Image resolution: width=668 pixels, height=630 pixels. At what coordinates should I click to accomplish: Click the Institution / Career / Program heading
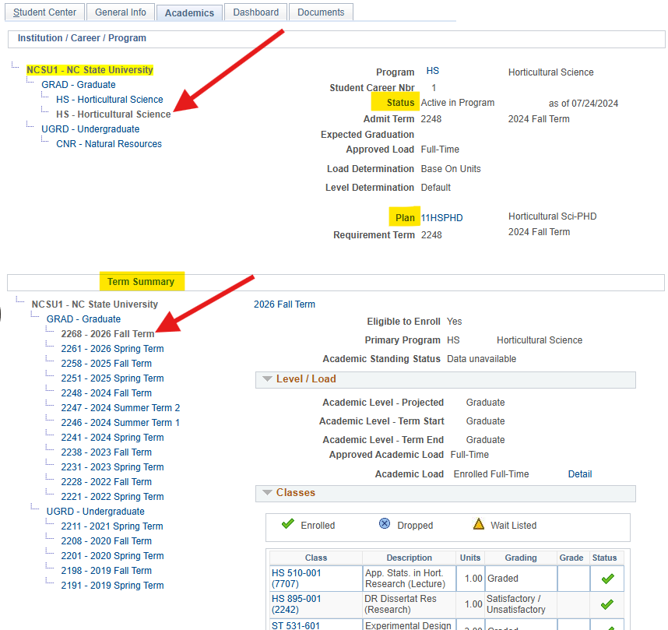tap(82, 38)
